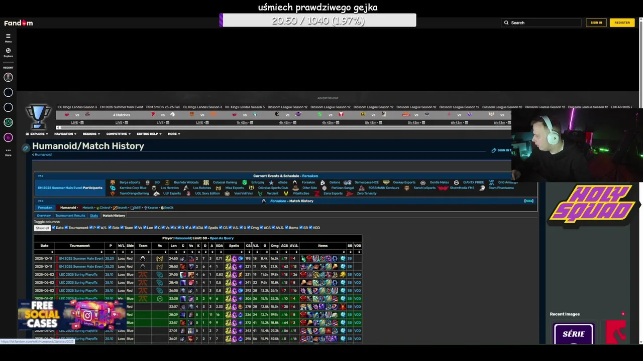This screenshot has height=361, width=643.
Task: Toggle the VOD column checkbox
Action: [310, 228]
